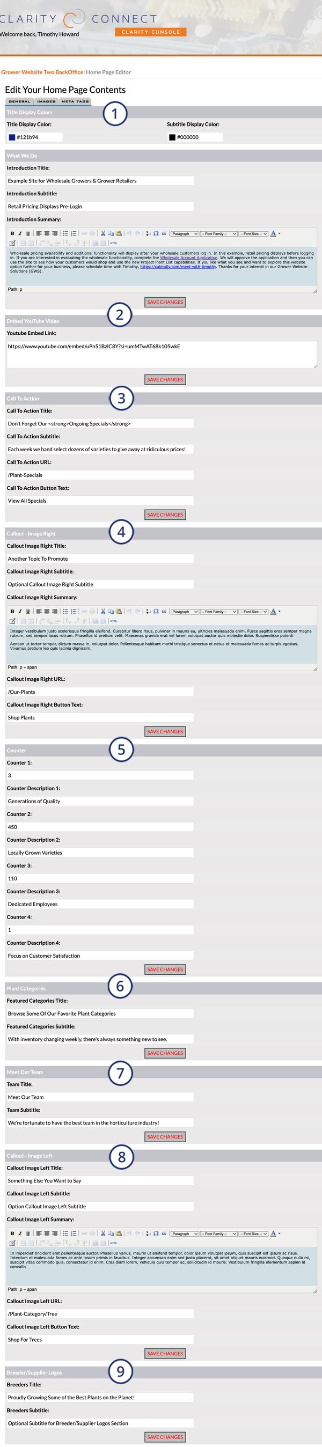Click text color icon in Callout Image Right editor
Screen dimensions: 322x1447
click(x=273, y=611)
